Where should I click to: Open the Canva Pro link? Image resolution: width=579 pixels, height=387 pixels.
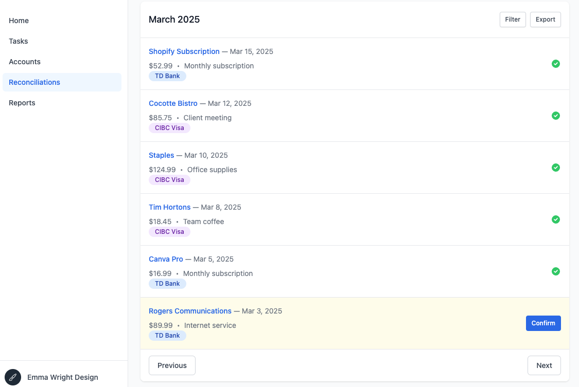[x=166, y=260]
